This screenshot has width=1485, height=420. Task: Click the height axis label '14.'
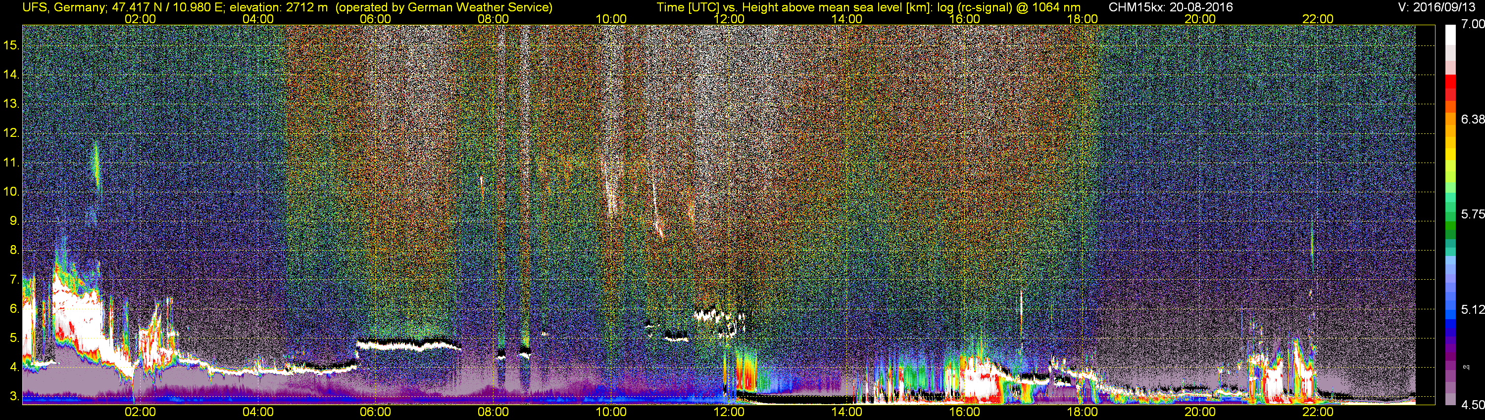(x=11, y=75)
